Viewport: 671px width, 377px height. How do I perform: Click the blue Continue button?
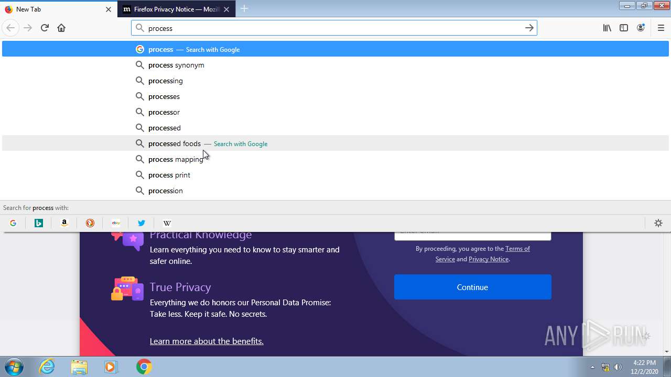(473, 287)
